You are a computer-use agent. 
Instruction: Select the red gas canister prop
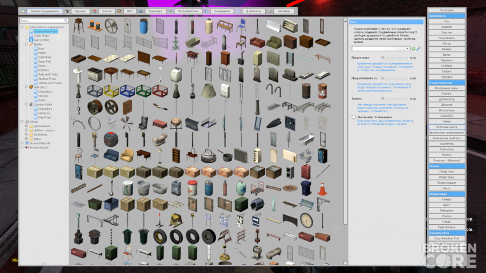coord(306,172)
